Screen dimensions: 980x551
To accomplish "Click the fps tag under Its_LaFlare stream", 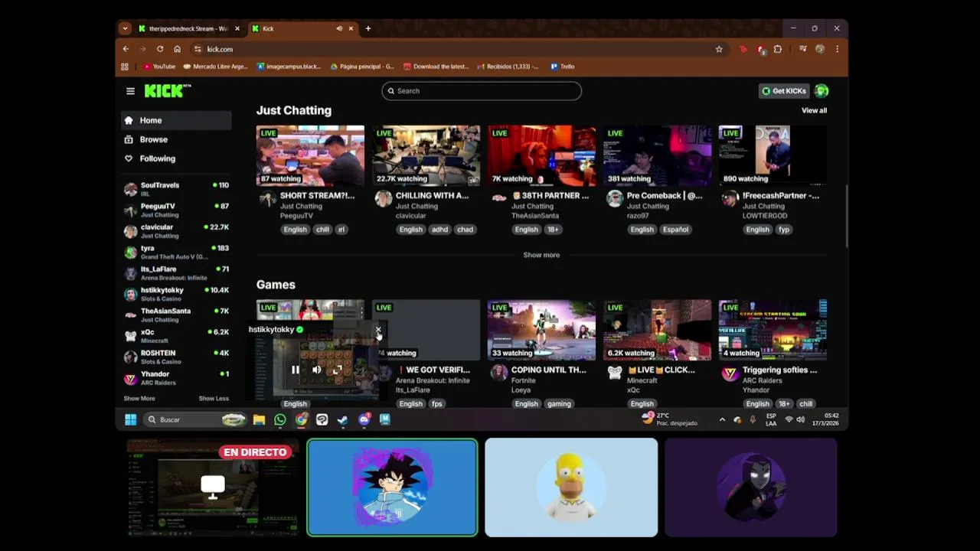I will pyautogui.click(x=436, y=404).
